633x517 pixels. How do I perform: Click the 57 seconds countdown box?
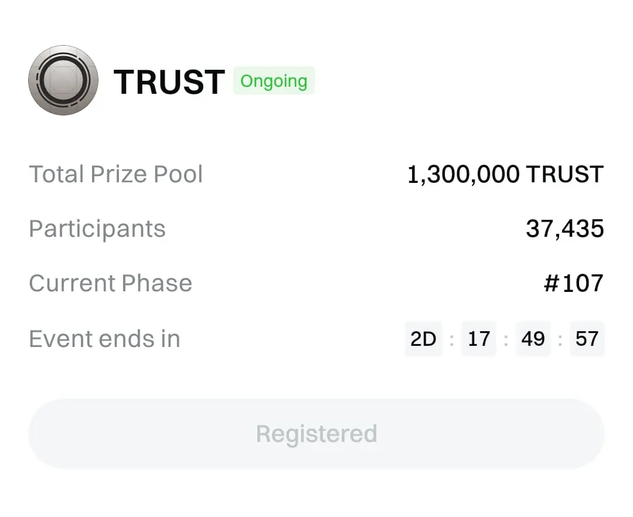pos(587,339)
